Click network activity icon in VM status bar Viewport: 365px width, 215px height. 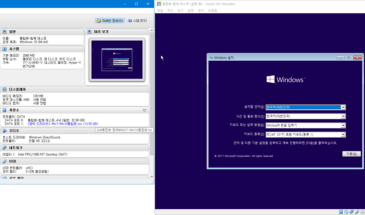(352, 212)
